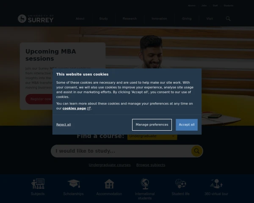The image size is (254, 203).
Task: Click the Register now button
Action: [41, 99]
